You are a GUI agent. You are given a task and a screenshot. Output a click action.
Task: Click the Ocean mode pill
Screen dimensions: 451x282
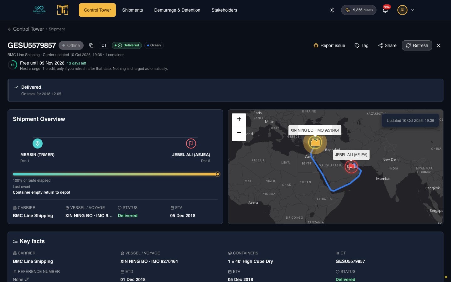tap(154, 45)
